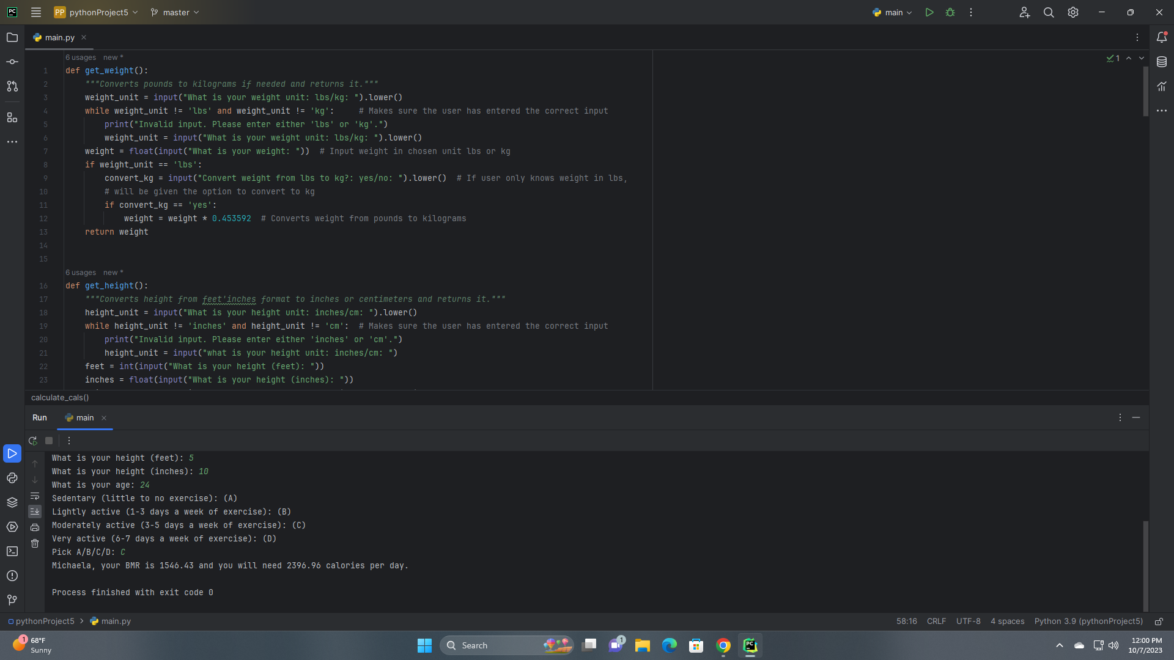Open the Problems tool window icon
The image size is (1174, 660).
coord(12,576)
